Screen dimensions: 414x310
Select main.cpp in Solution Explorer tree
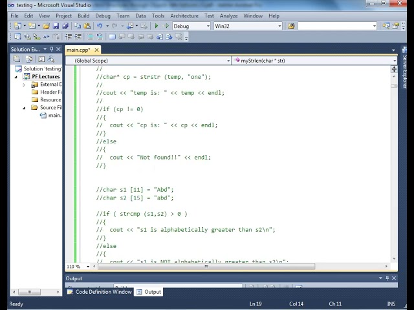[51, 115]
